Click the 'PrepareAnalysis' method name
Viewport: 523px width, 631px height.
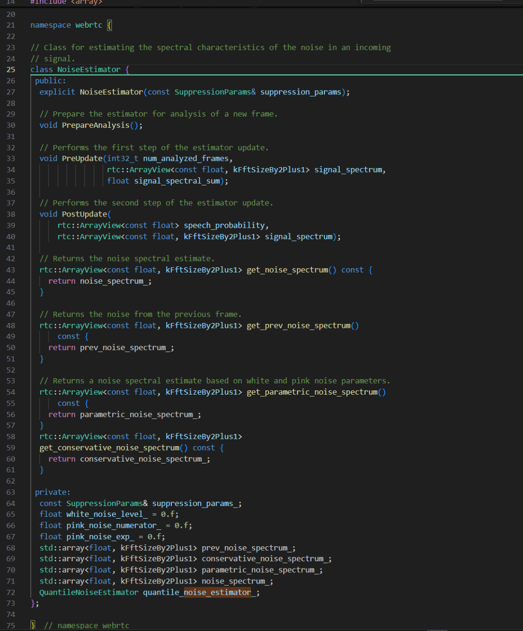[96, 125]
